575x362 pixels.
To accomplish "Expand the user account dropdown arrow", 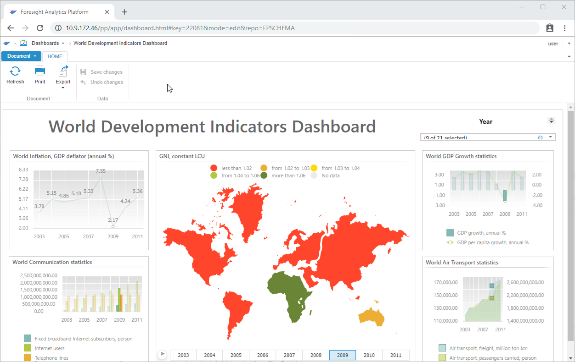I will click(x=569, y=44).
